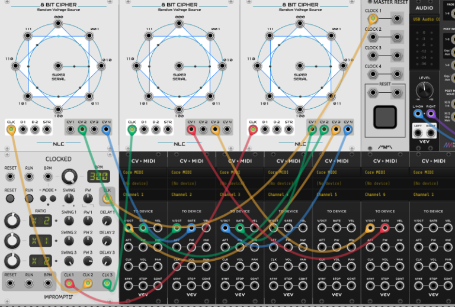Click STR jack on leftmost 8 Bit Cipher
This screenshot has width=455, height=307.
click(47, 129)
